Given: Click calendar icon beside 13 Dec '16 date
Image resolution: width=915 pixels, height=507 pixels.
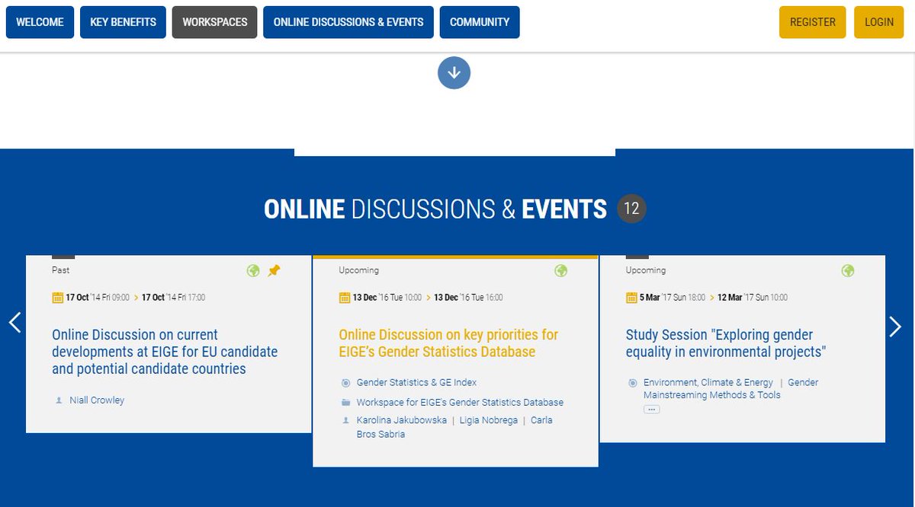Looking at the screenshot, I should coord(345,298).
